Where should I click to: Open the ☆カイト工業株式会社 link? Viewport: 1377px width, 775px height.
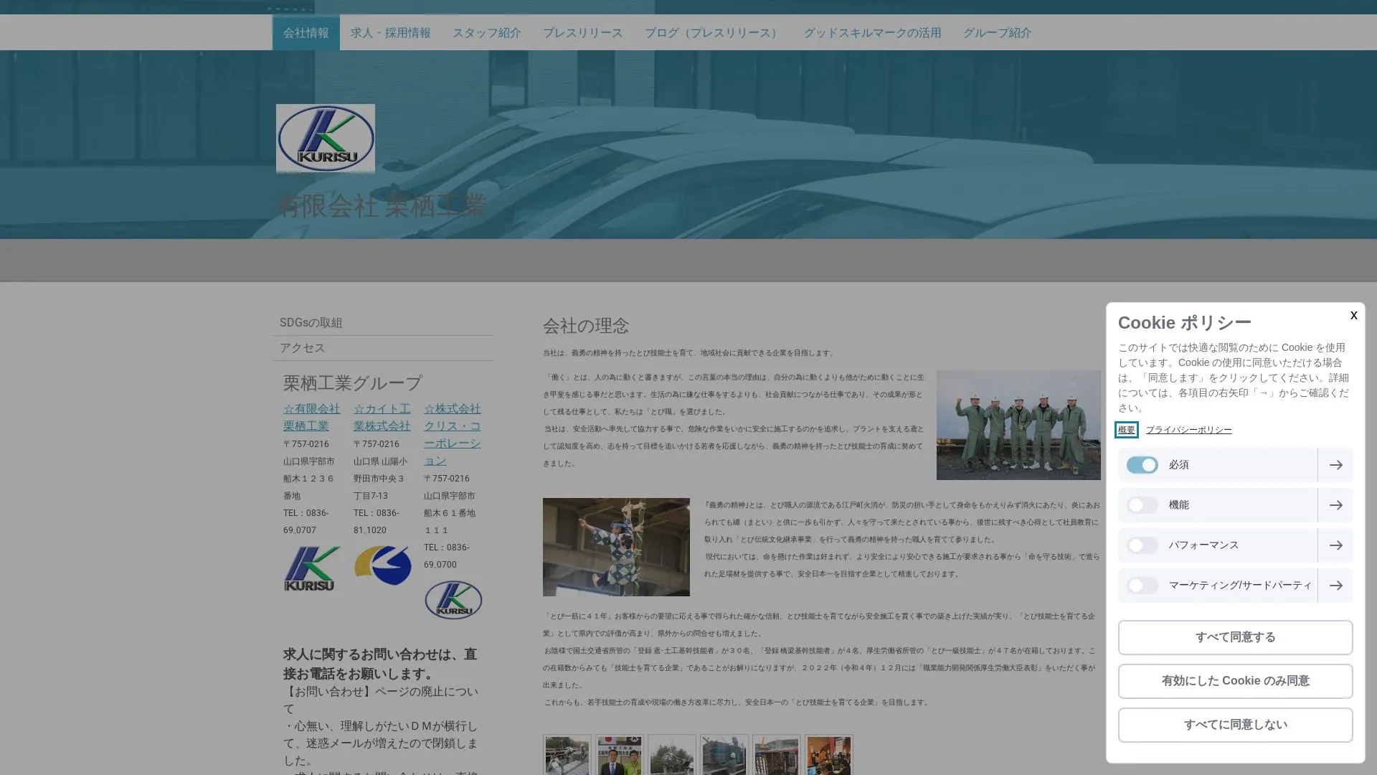tap(382, 418)
